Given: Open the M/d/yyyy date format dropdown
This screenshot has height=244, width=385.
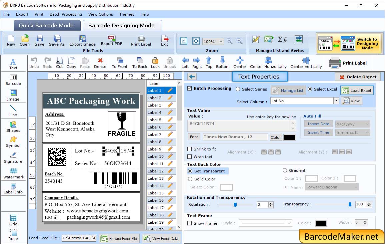Looking at the screenshot, I should point(353,124).
